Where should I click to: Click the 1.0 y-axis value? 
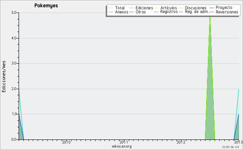14,114
